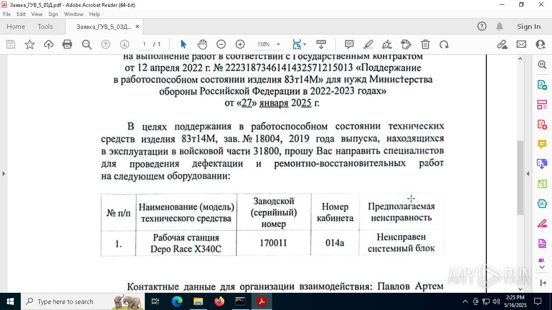
Task: Click the scrolling mode keyboard icon
Action: [x=321, y=44]
